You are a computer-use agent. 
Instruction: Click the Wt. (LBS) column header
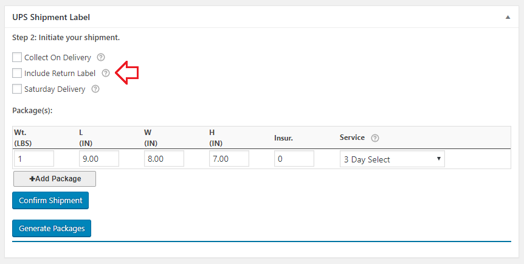[22, 138]
